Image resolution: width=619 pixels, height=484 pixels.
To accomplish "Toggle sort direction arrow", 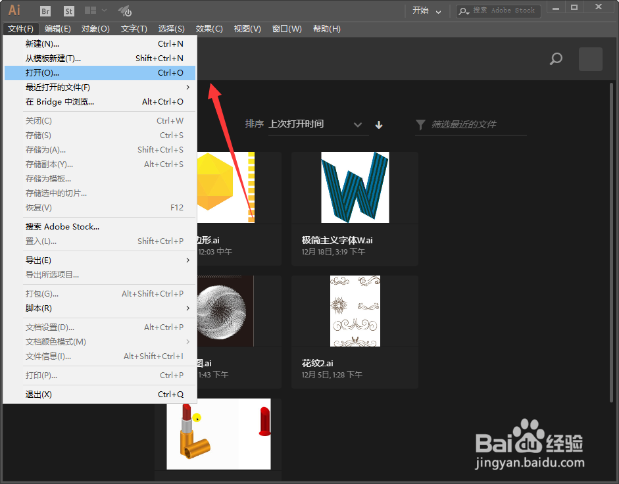I will point(379,125).
